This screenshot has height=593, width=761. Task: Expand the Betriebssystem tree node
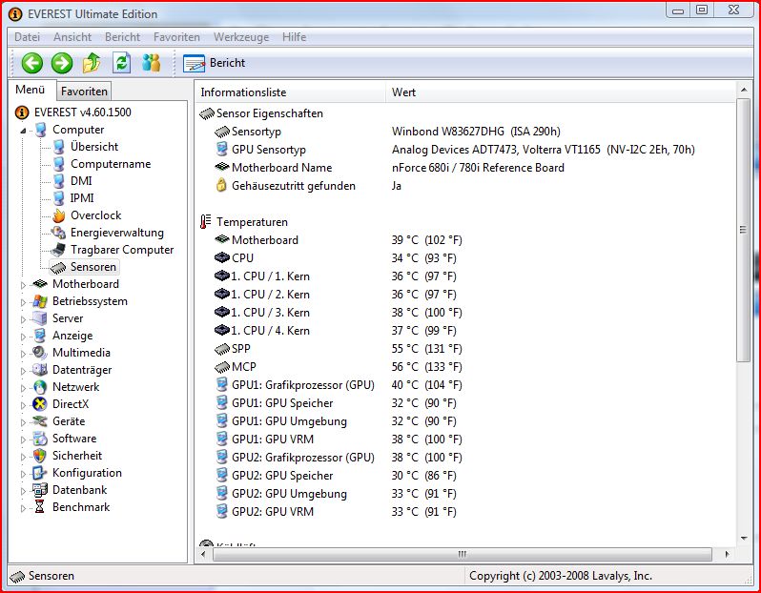[24, 301]
